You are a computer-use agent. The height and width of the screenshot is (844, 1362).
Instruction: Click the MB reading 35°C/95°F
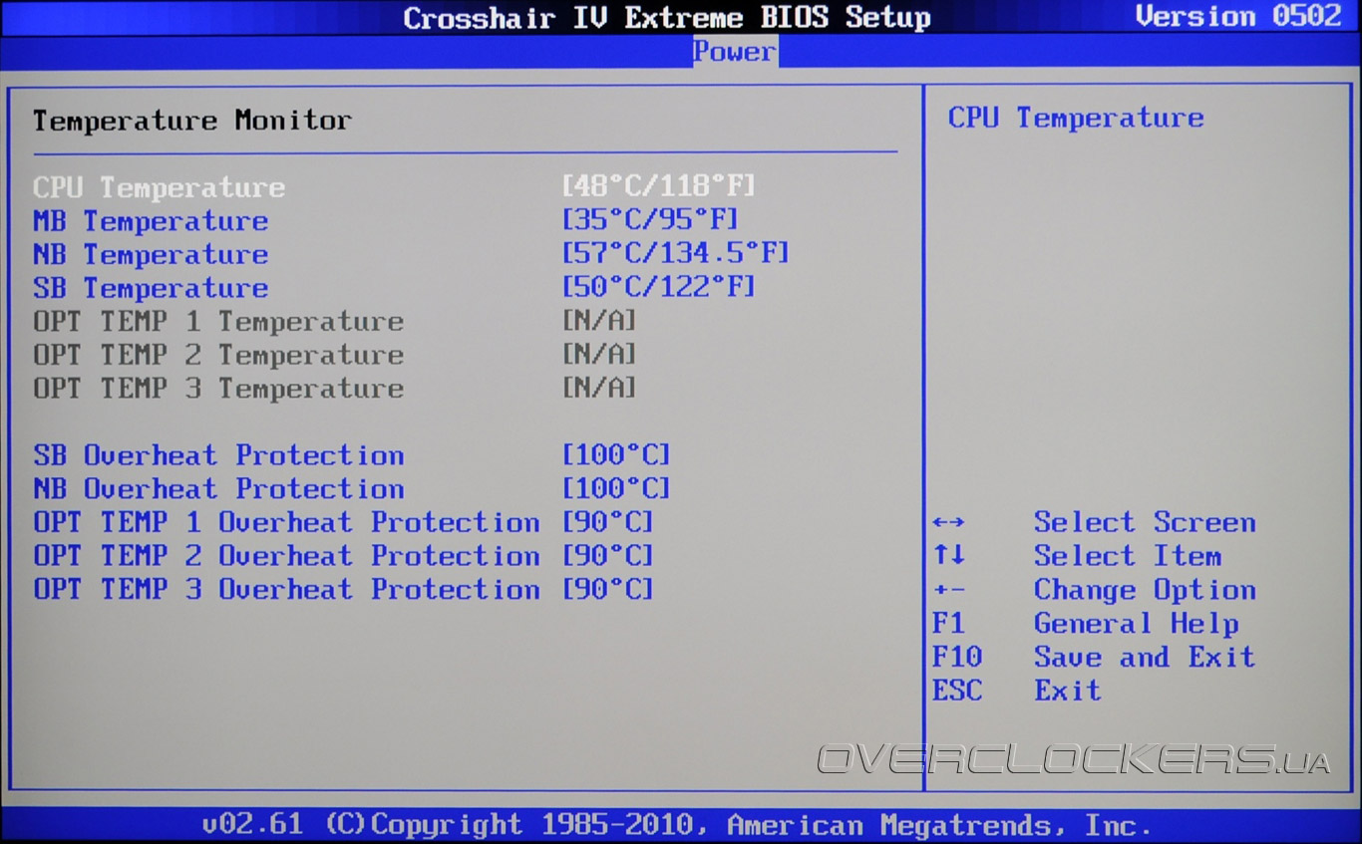[x=650, y=221]
